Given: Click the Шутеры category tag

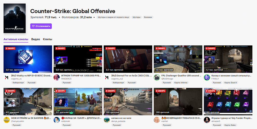Looking at the screenshot, I should point(136,17).
